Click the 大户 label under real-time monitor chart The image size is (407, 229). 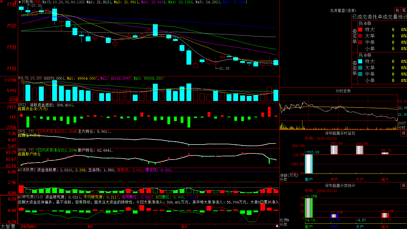[360, 179]
